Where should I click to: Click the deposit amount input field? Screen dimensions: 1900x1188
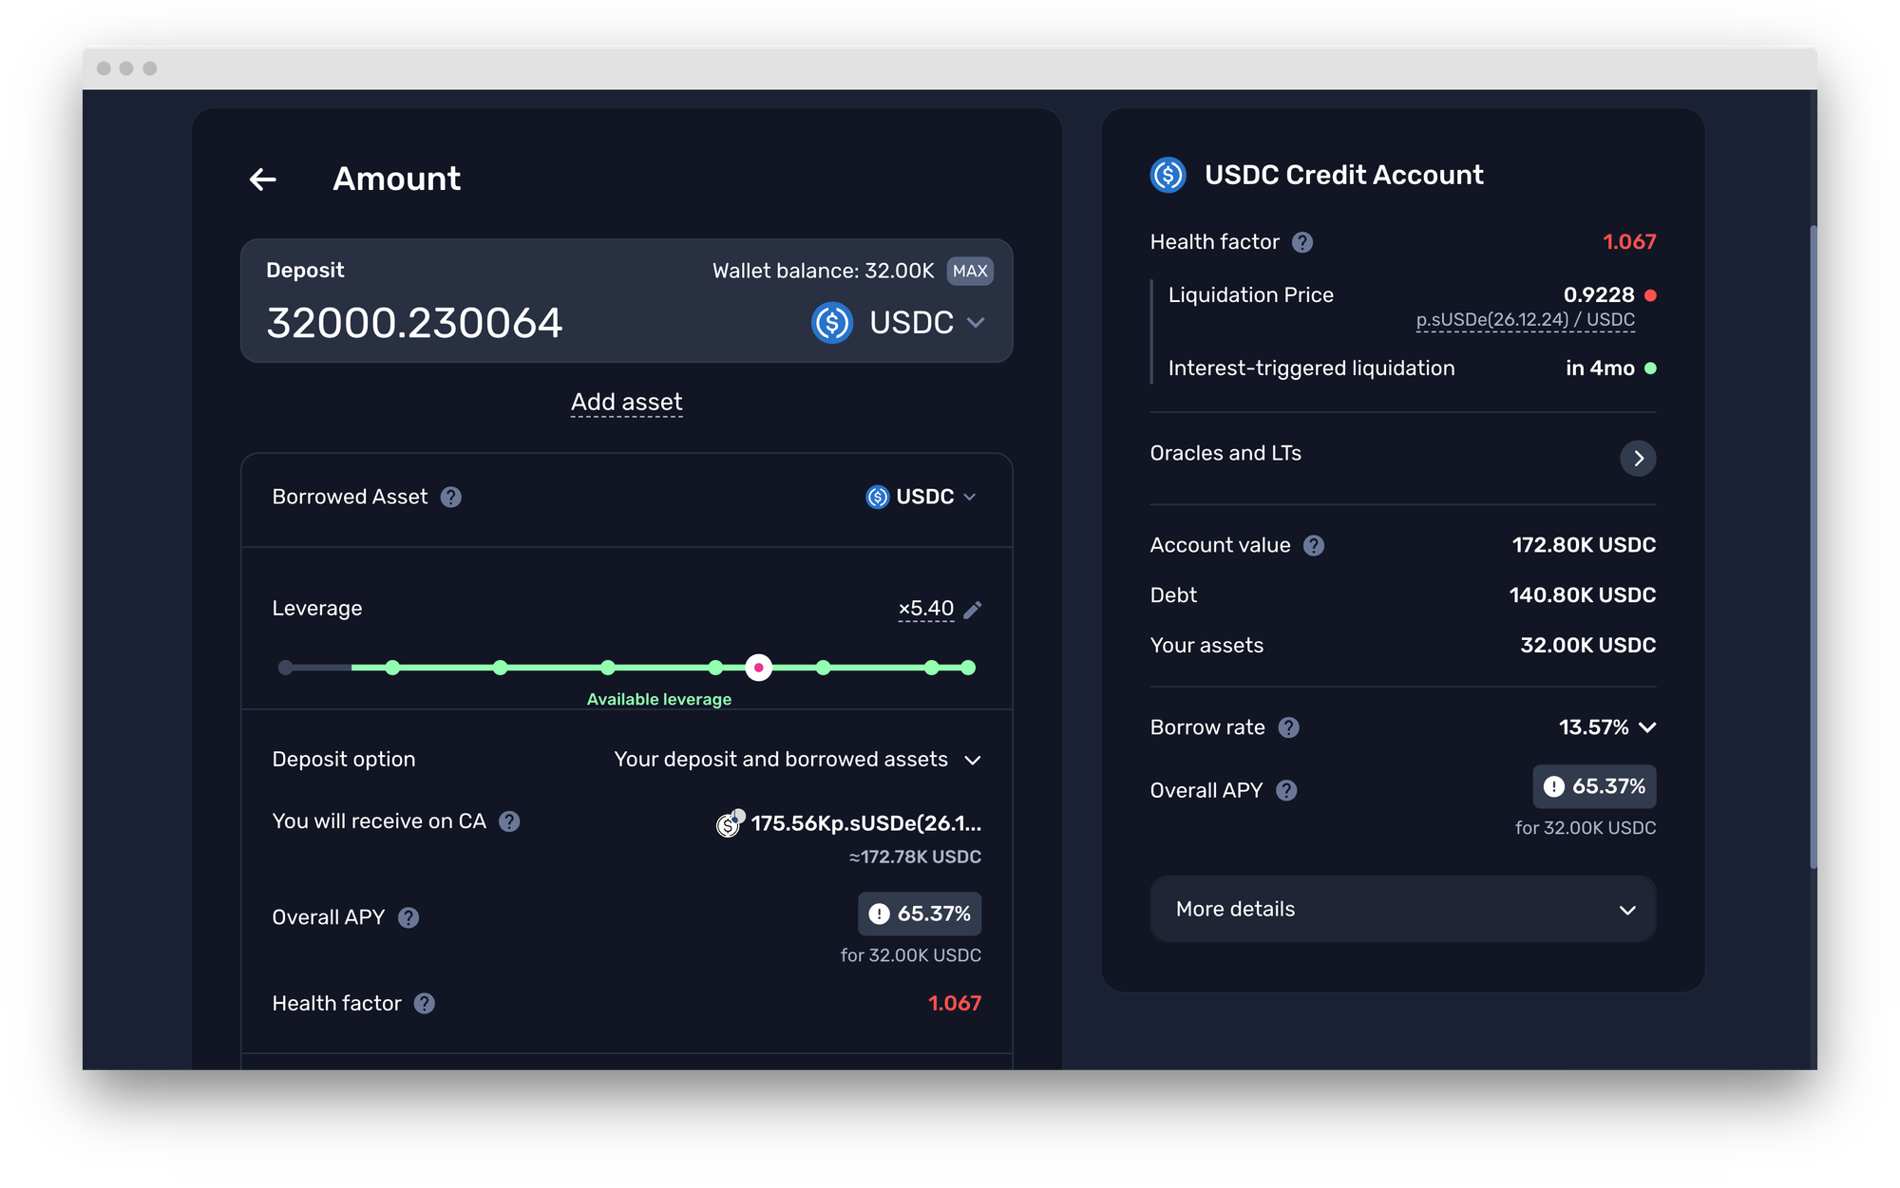click(415, 323)
